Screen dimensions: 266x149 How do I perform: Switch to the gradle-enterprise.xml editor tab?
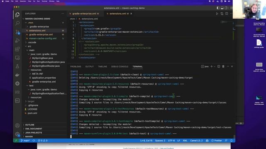pyautogui.click(x=84, y=14)
